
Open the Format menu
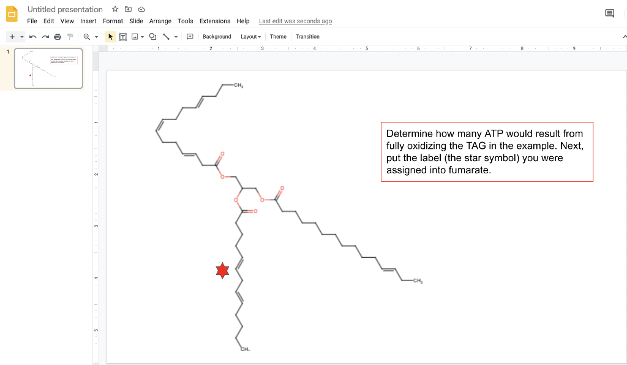pos(113,21)
